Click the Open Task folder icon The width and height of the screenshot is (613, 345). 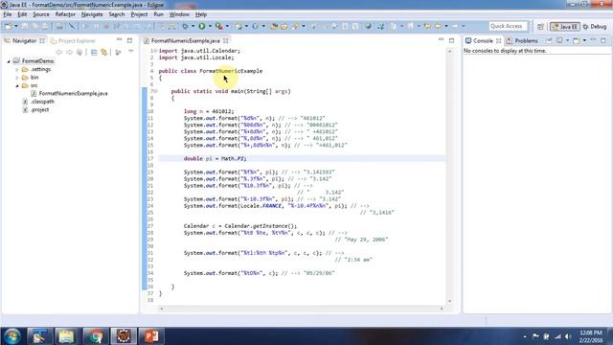(x=284, y=26)
